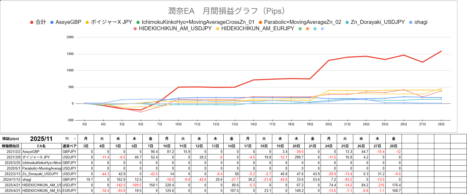The image size is (468, 194).
Task: Click the EA名 column header
Action: click(41, 146)
